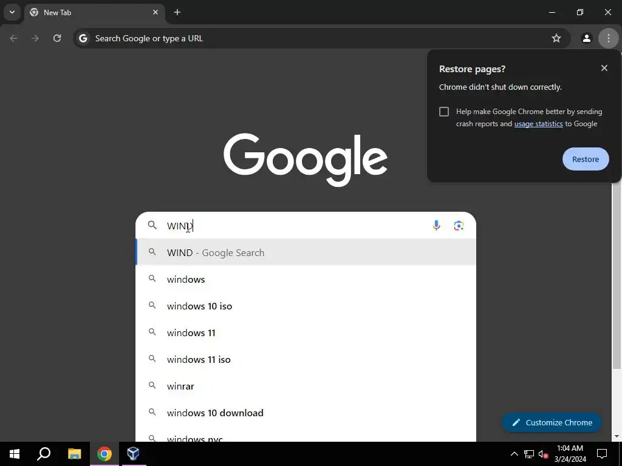Go forward with the forward arrow
The width and height of the screenshot is (622, 466).
point(35,38)
